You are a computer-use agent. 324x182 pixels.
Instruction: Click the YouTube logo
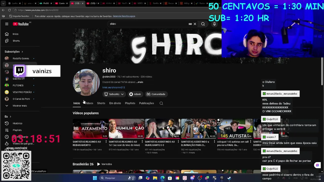click(x=21, y=24)
